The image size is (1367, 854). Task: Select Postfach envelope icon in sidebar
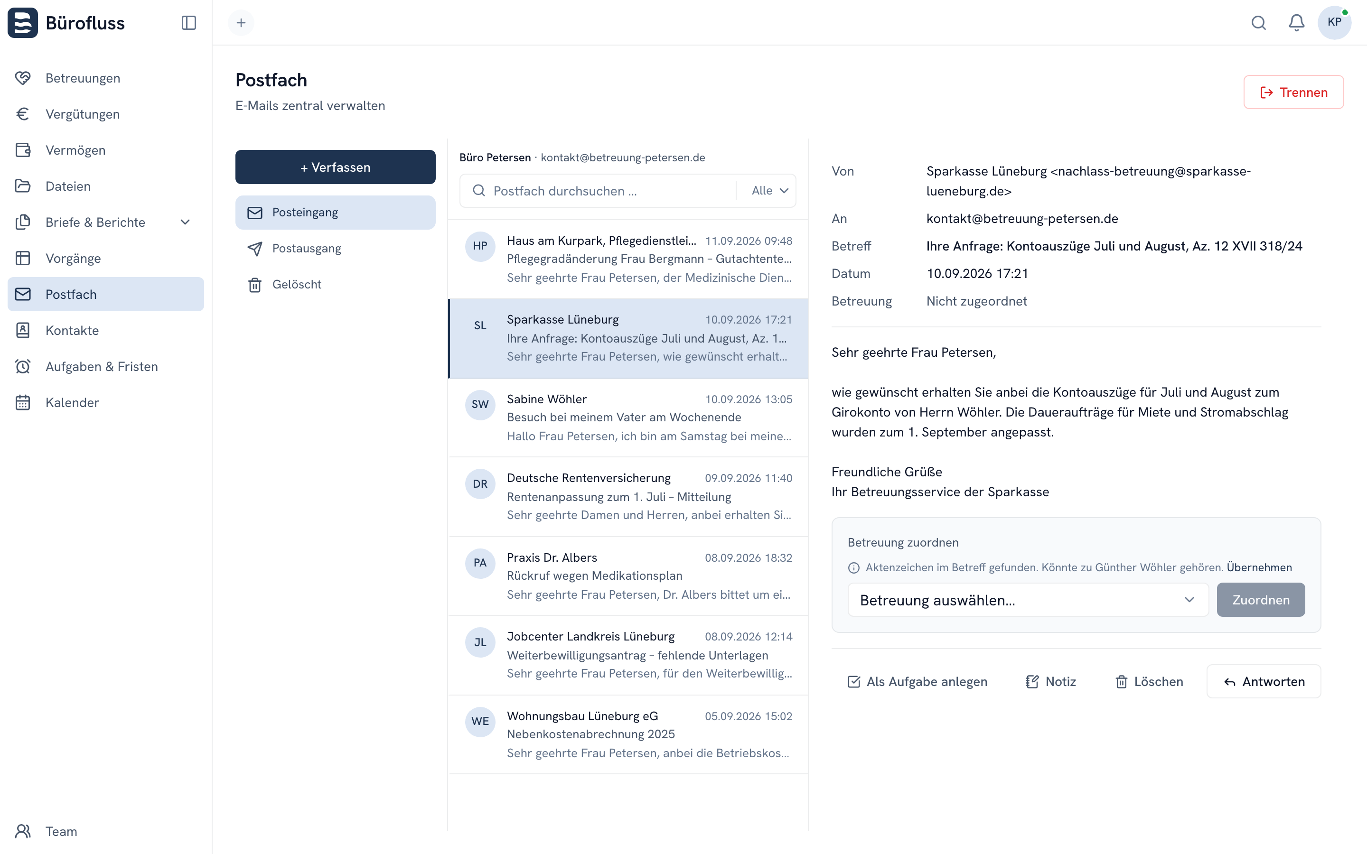coord(23,294)
